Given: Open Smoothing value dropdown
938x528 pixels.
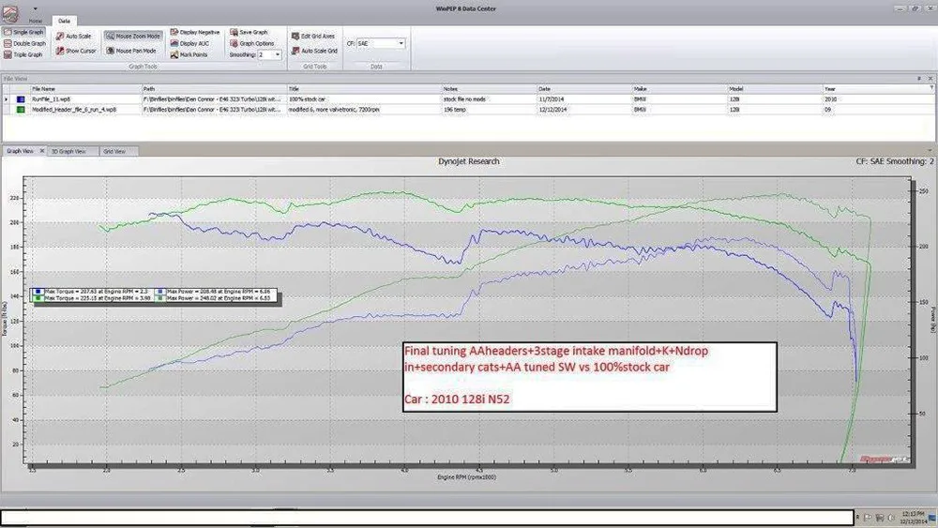Looking at the screenshot, I should [278, 55].
